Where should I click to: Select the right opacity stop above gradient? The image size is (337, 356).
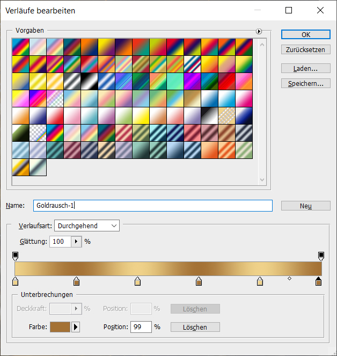[321, 256]
